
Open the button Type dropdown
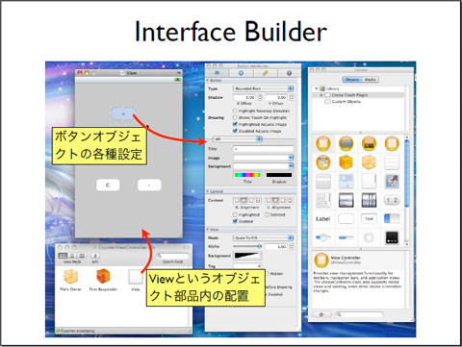point(263,88)
